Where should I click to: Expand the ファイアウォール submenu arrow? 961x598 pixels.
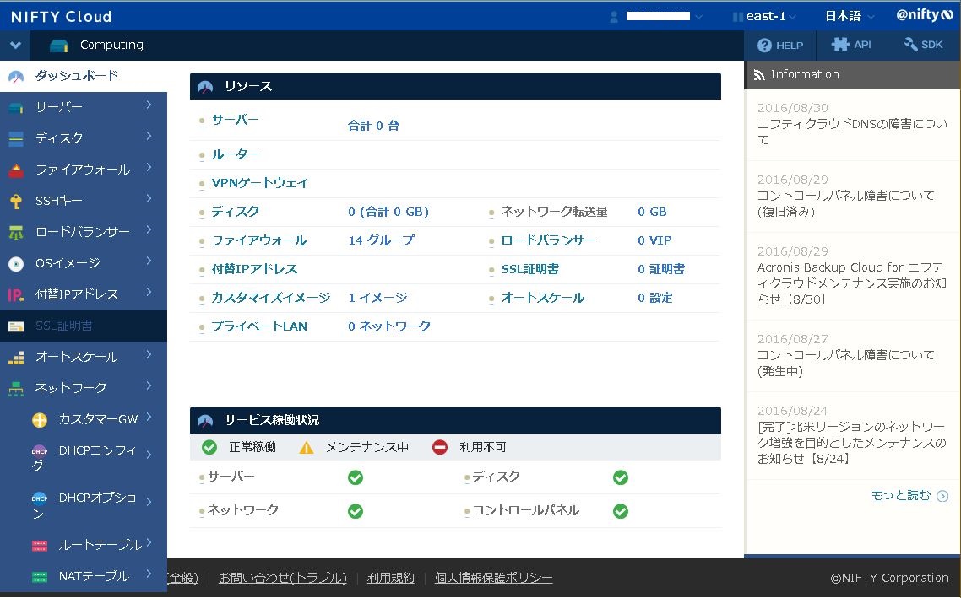(x=149, y=168)
